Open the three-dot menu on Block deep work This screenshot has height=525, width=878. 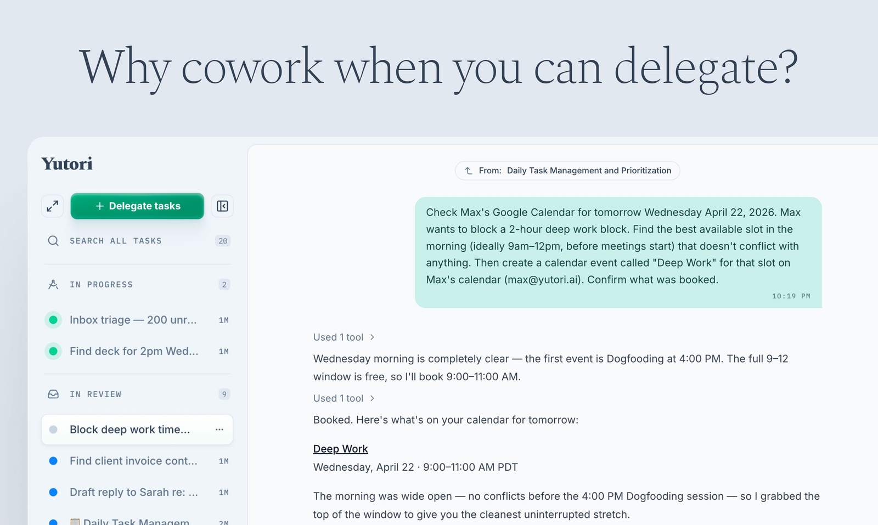pyautogui.click(x=219, y=430)
